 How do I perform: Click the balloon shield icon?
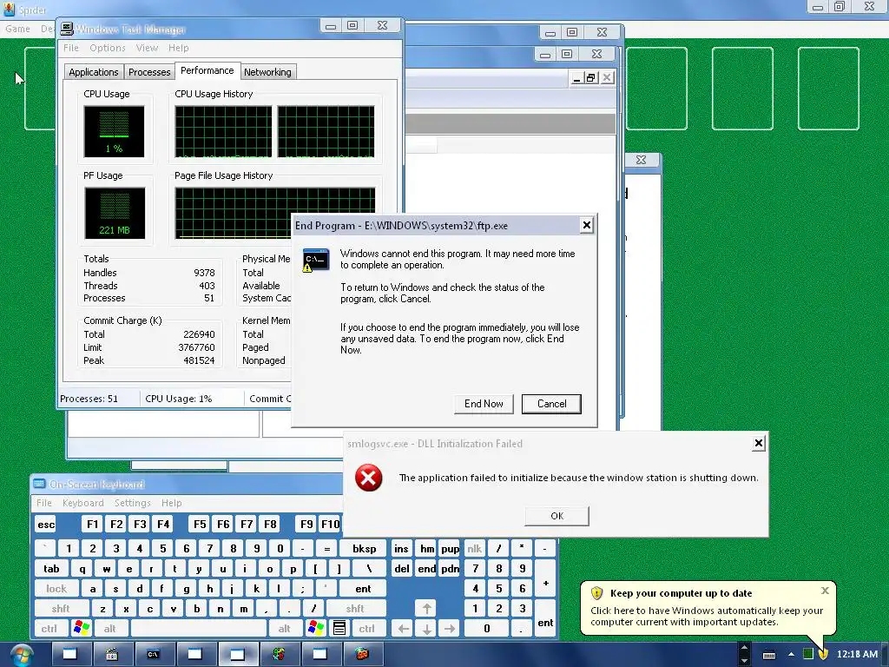[x=596, y=593]
